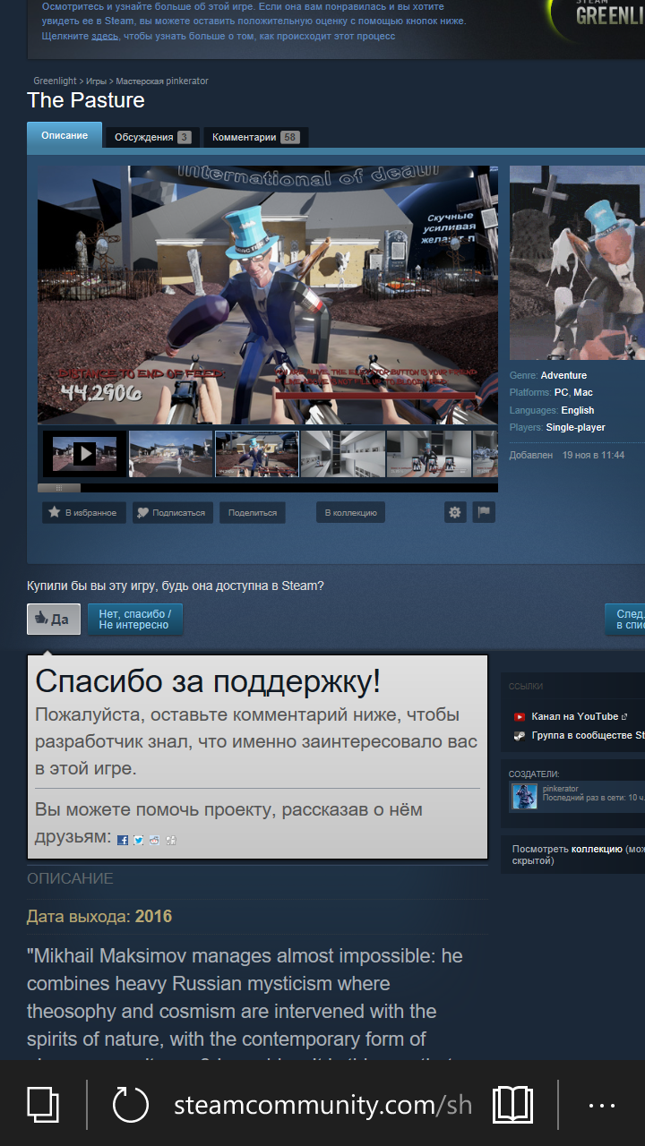Vote Да with the thumbs up button
This screenshot has height=1146, width=645.
[54, 619]
